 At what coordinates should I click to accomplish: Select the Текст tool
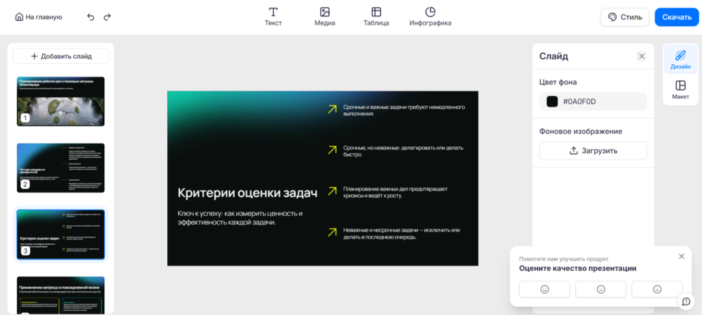pos(273,16)
